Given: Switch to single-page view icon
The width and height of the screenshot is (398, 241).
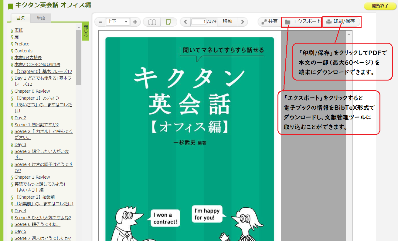Looking at the screenshot, I should [168, 22].
